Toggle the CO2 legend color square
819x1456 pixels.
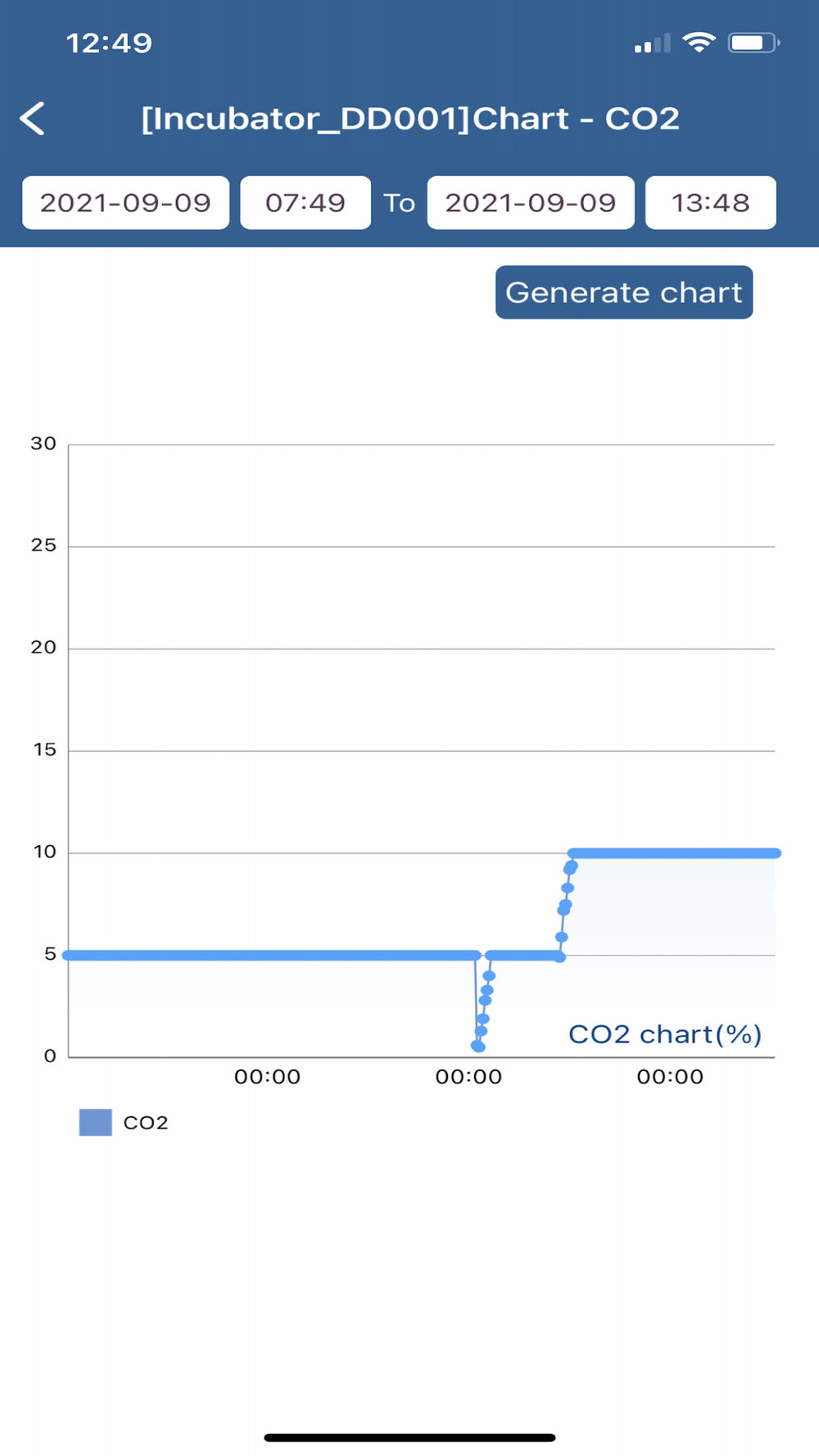coord(95,1122)
